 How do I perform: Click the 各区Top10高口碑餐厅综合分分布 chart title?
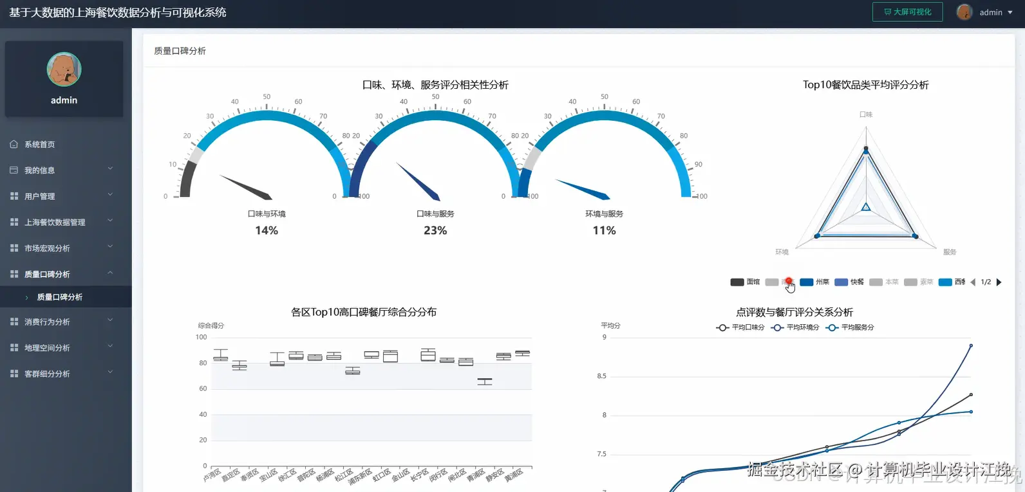coord(364,312)
